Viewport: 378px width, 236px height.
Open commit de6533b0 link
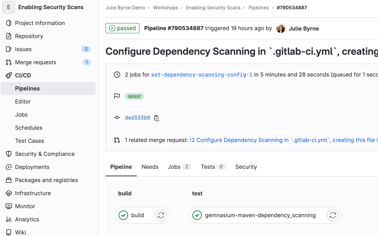(138, 118)
